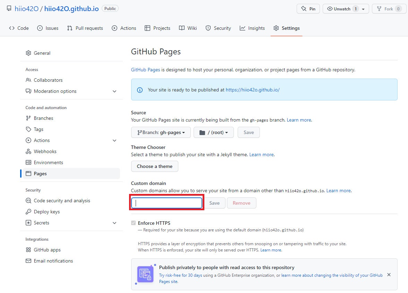
Task: Click the info icon in the blue banner
Action: (x=140, y=90)
